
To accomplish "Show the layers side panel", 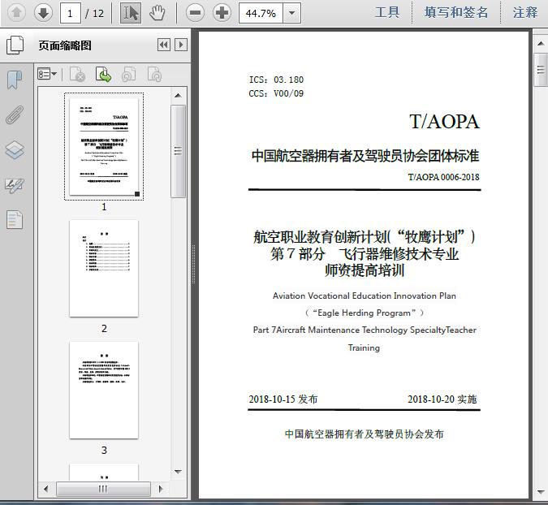I will click(15, 150).
